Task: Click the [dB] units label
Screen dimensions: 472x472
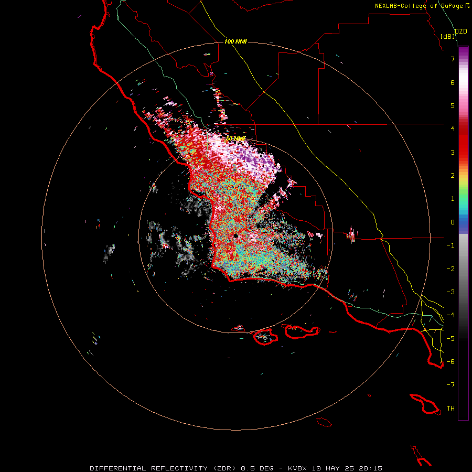Action: pyautogui.click(x=448, y=36)
